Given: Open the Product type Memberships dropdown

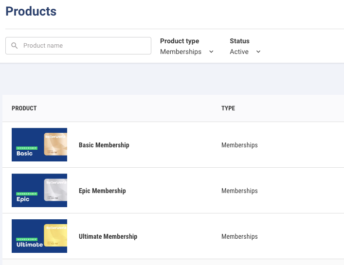Looking at the screenshot, I should (187, 52).
